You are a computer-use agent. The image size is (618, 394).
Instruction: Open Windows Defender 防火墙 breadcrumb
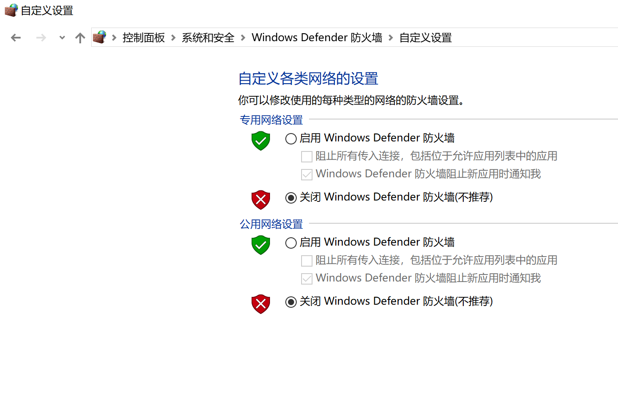317,38
